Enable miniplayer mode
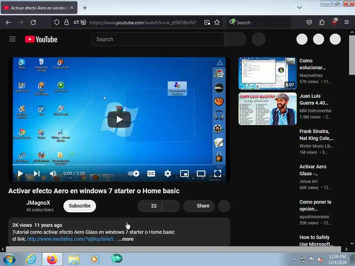The image size is (355, 266). click(184, 174)
